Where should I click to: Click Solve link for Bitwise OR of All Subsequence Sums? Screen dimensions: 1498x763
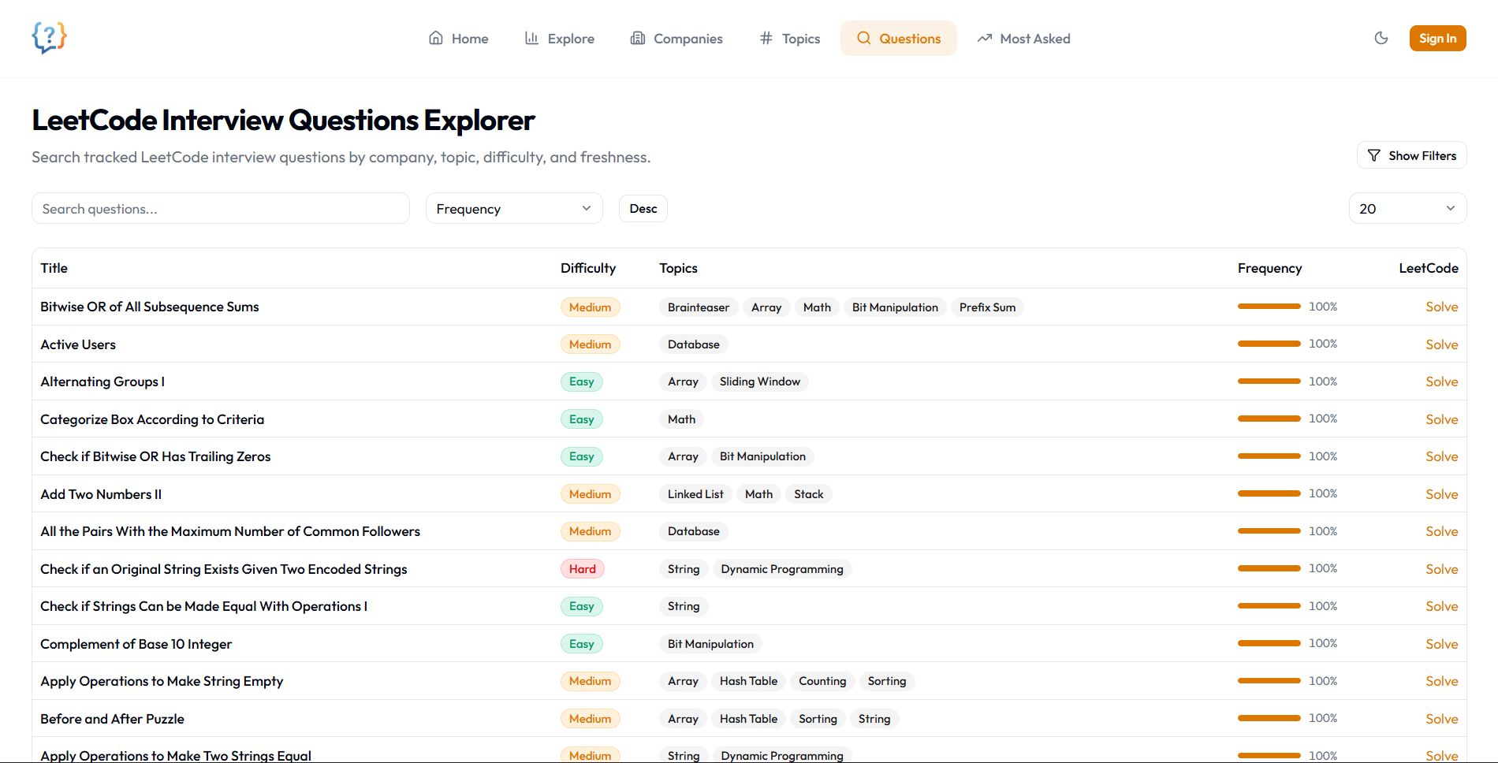pos(1441,307)
